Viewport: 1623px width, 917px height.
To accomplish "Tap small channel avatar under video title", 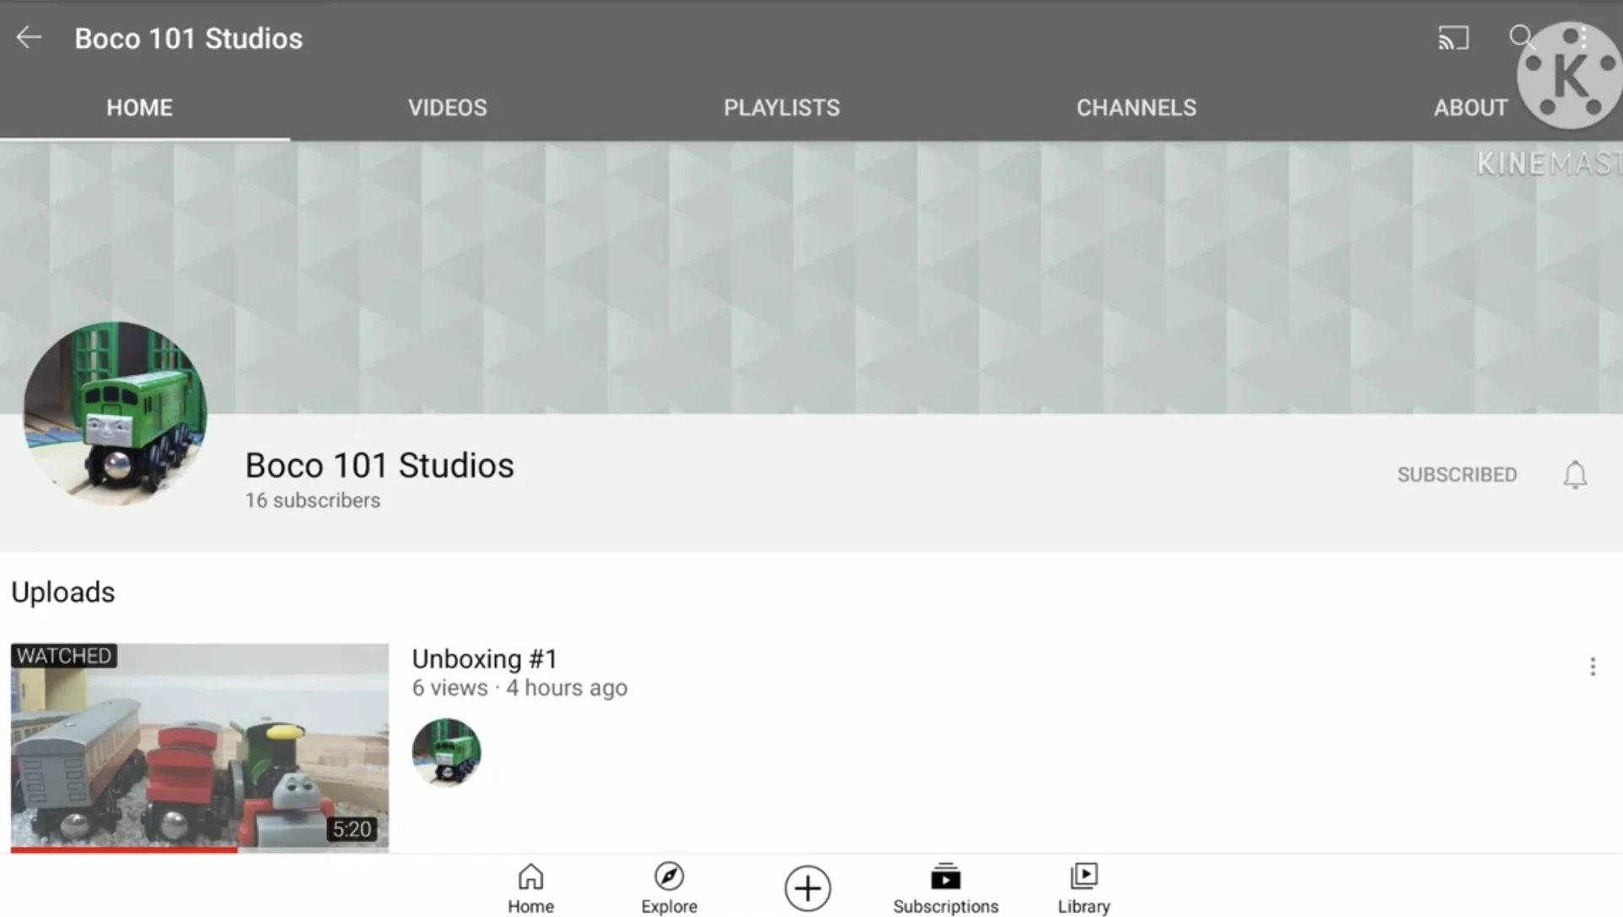I will click(x=446, y=752).
